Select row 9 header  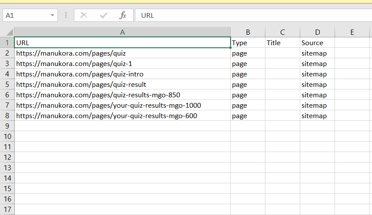[7, 126]
